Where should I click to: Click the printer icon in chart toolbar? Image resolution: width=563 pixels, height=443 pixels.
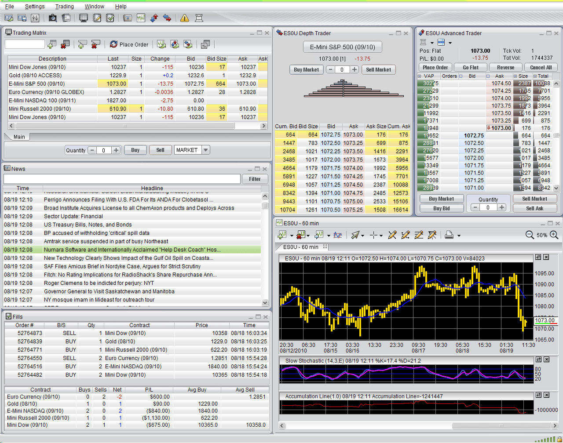coord(449,235)
